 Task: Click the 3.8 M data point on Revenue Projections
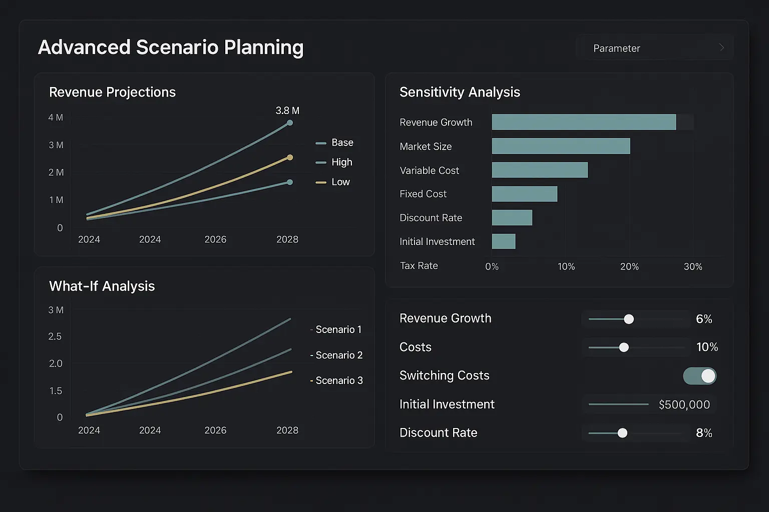(289, 122)
